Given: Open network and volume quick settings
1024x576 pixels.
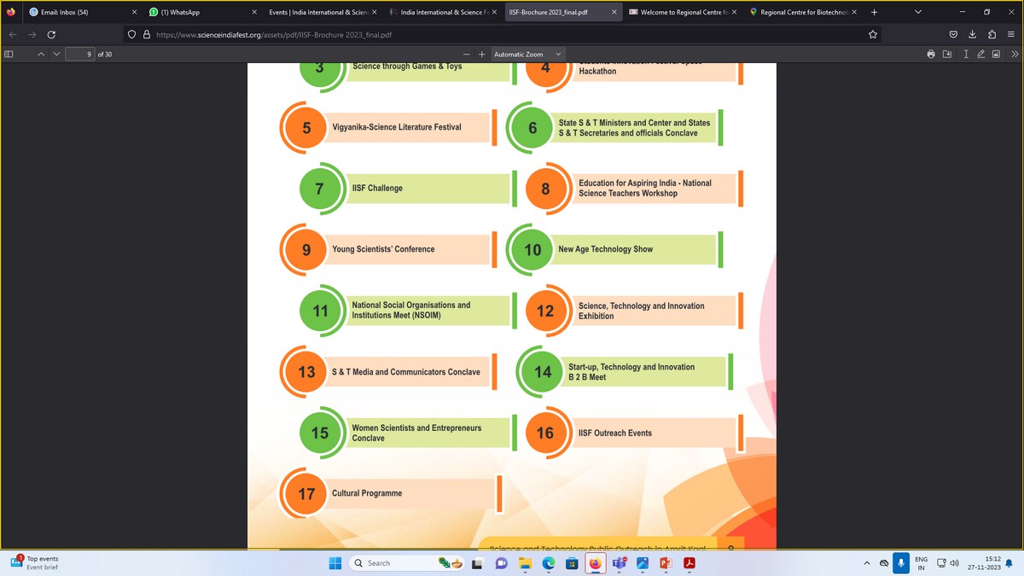Looking at the screenshot, I should coord(947,563).
